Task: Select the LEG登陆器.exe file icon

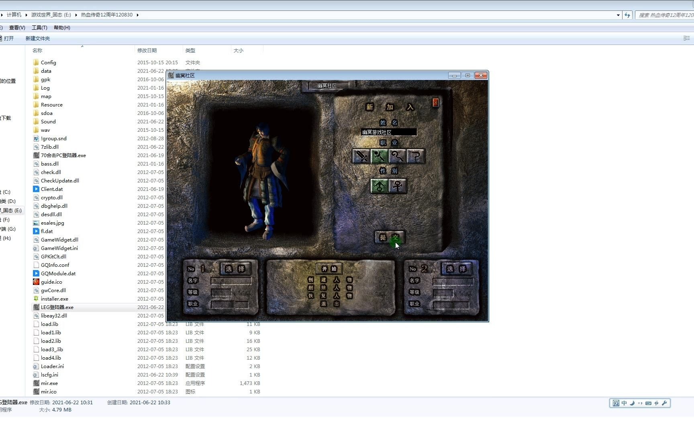Action: [x=36, y=307]
